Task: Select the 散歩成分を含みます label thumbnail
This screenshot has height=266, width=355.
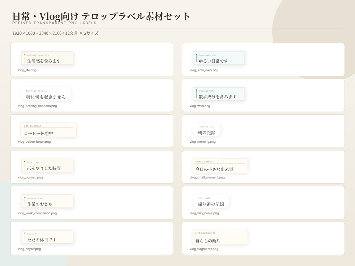Action: pos(219,94)
